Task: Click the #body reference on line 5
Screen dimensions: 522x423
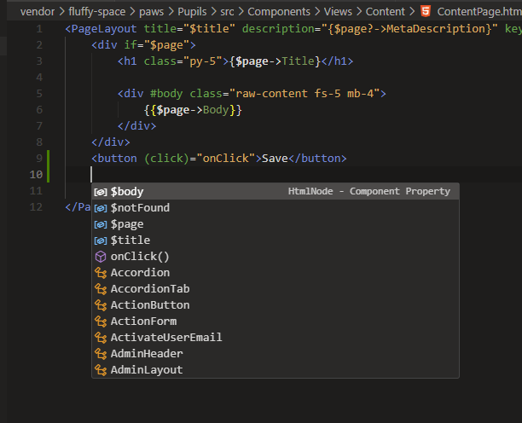Action: tap(166, 94)
